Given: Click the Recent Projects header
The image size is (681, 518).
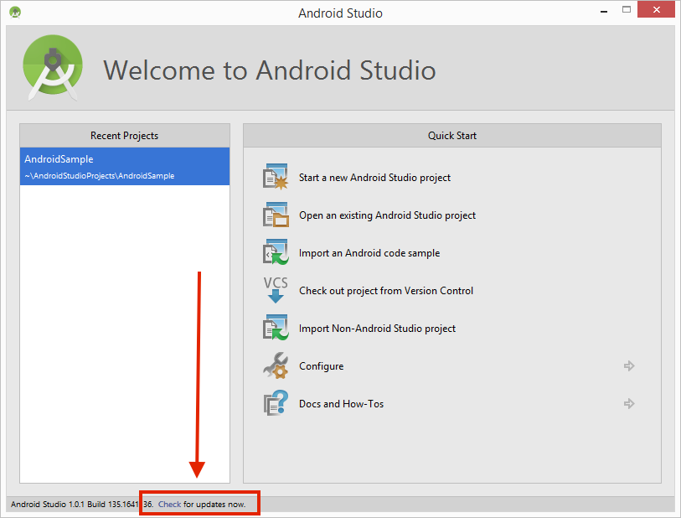Looking at the screenshot, I should 125,136.
